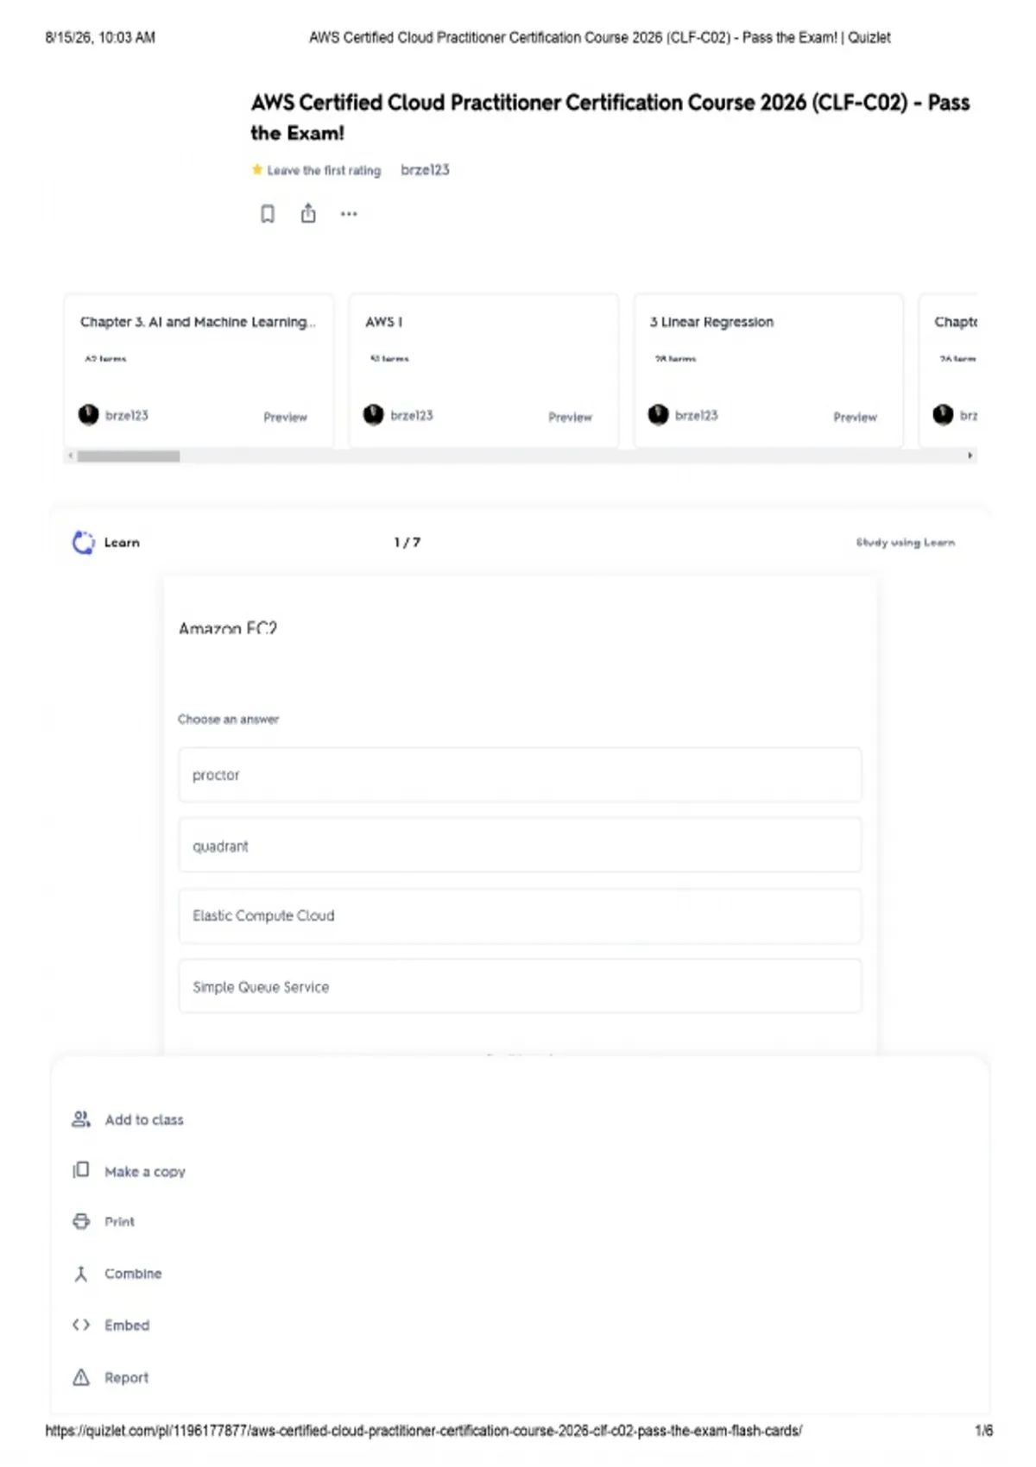This screenshot has height=1467, width=1036.
Task: Click the Learn mode circular icon
Action: pos(84,542)
